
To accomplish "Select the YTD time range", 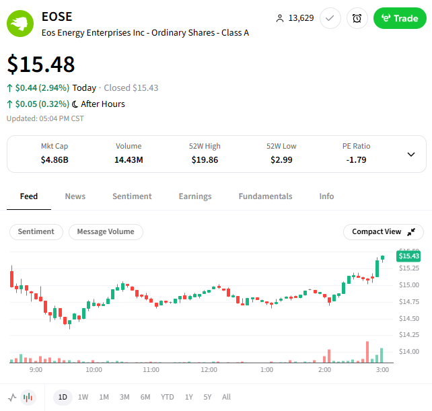I will point(168,398).
